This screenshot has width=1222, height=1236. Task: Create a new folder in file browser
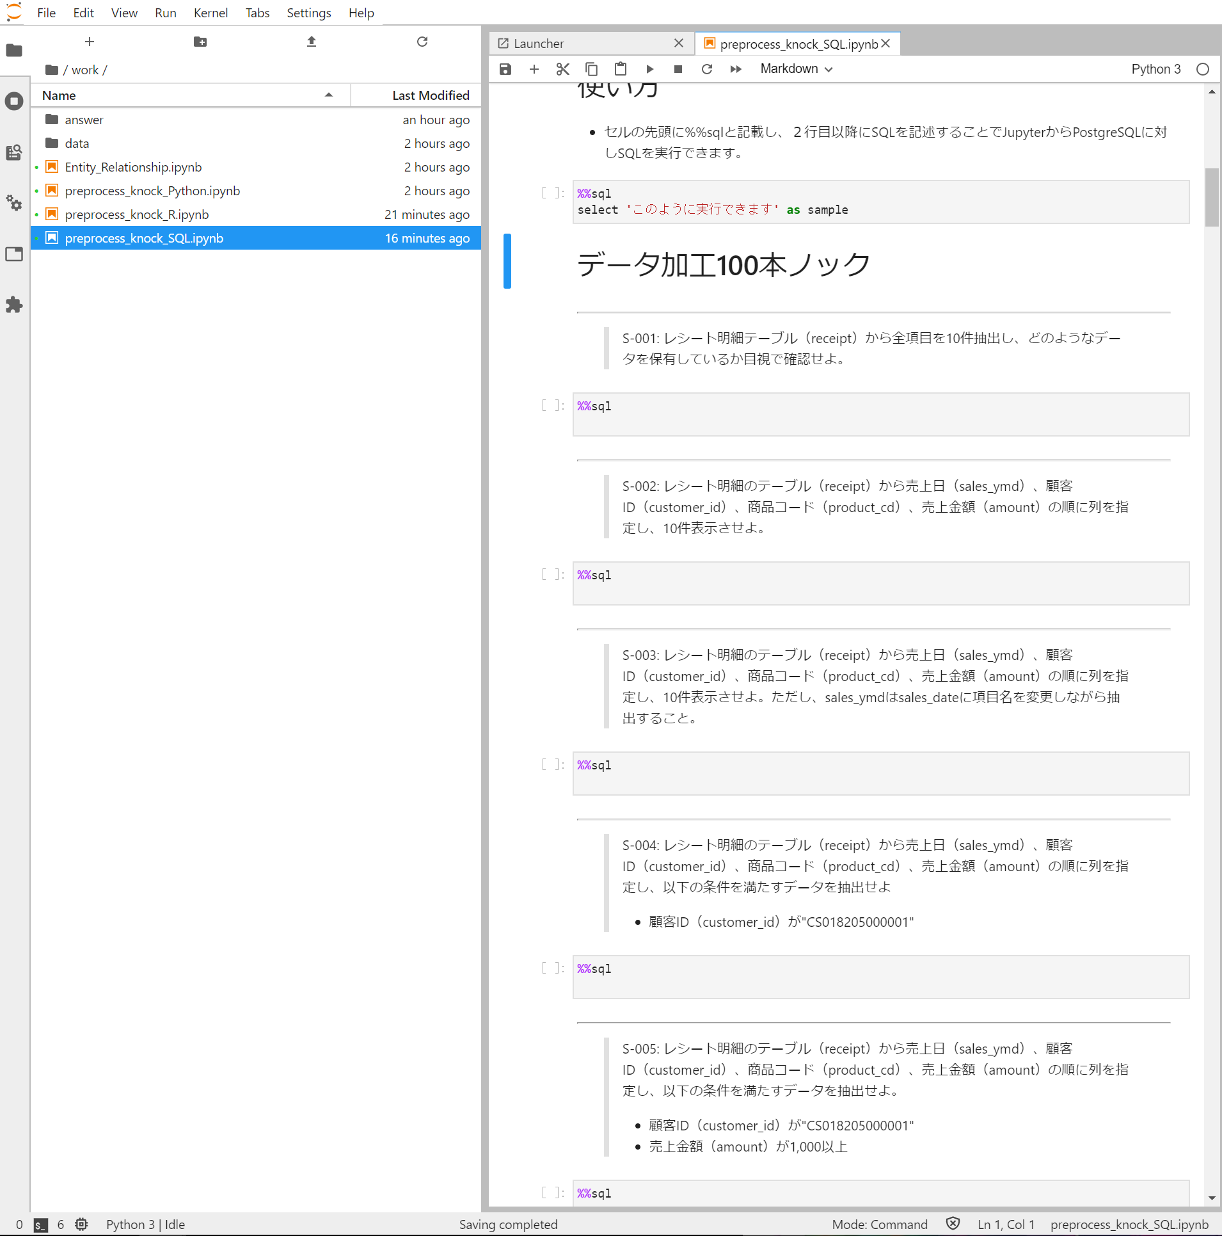point(200,42)
